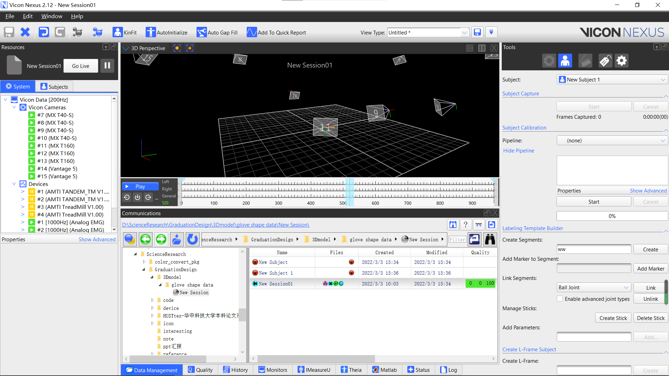Toggle camera #15 (Vantage 5) enabled state

coord(32,176)
